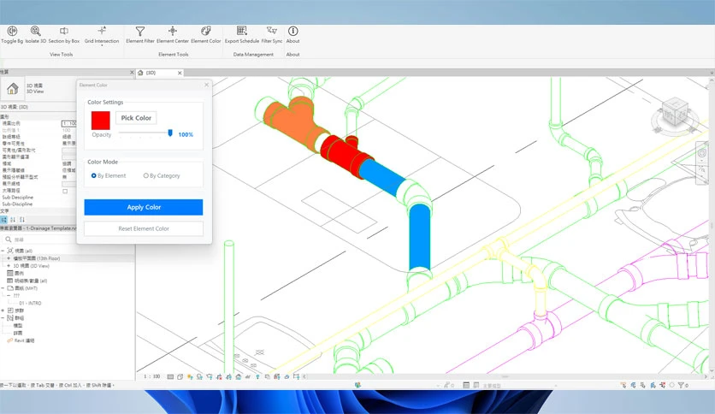The image size is (715, 414).
Task: Expand the 3D 視圖 (3D View) node
Action: (x=9, y=265)
